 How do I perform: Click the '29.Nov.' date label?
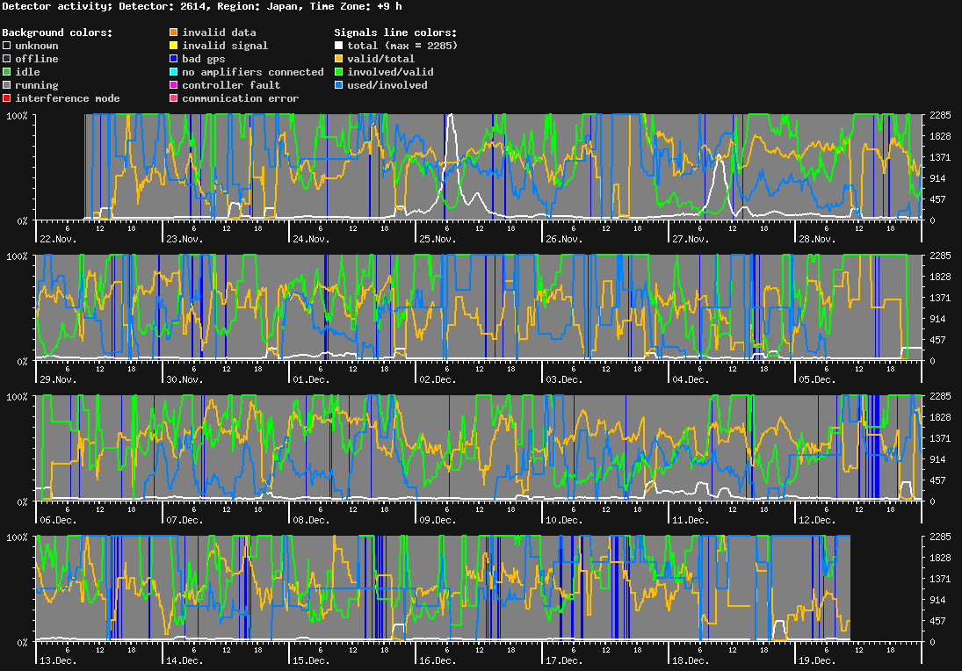[x=58, y=379]
